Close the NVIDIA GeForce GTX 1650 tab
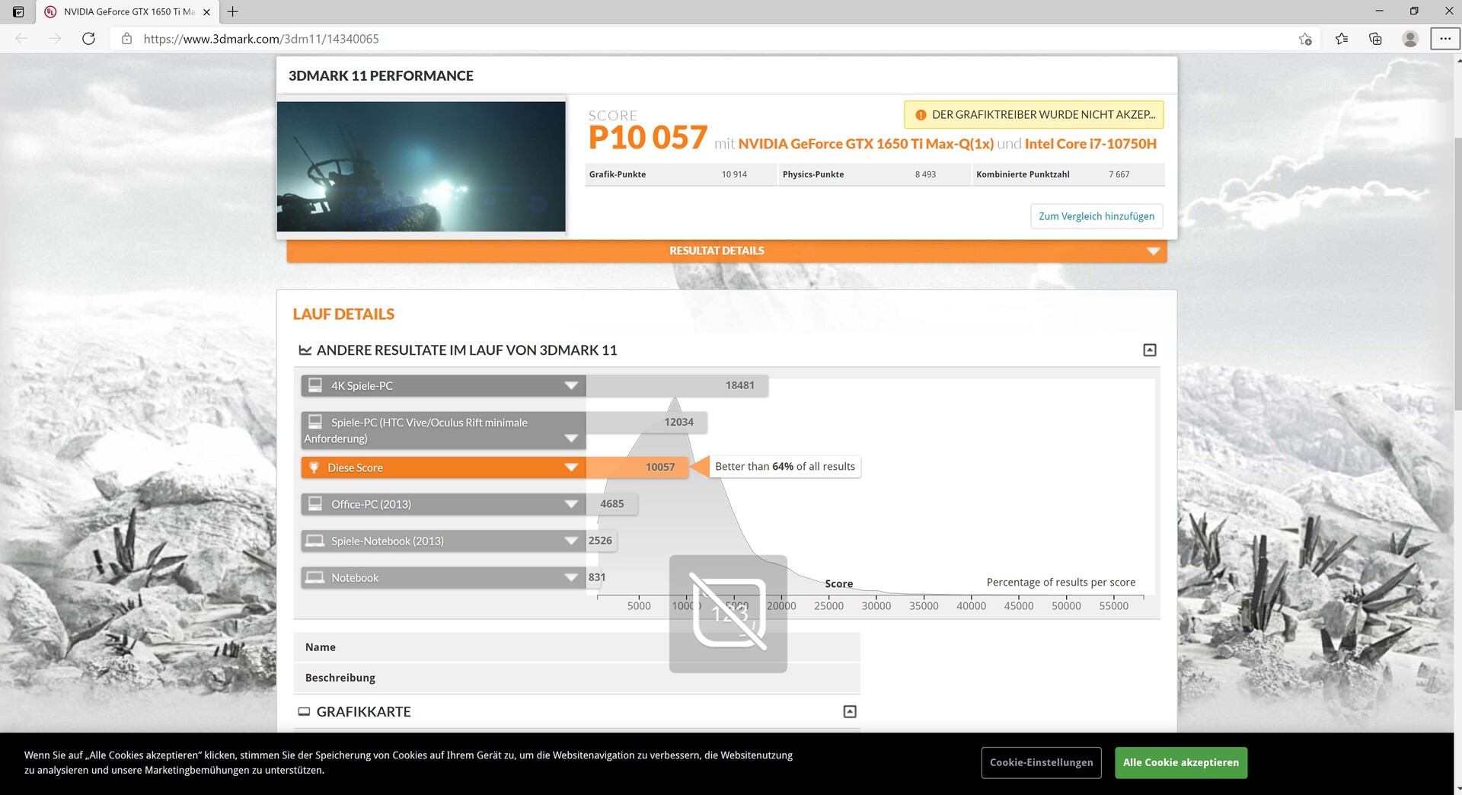The width and height of the screenshot is (1462, 795). pyautogui.click(x=206, y=12)
